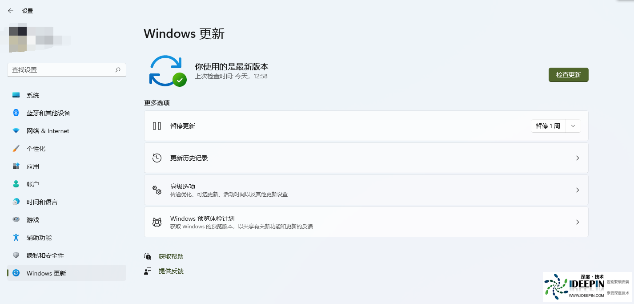Open 隐私和安全性 category

tap(67, 255)
